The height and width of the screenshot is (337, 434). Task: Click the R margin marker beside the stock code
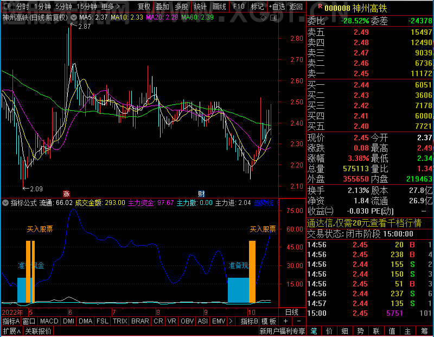(320, 6)
